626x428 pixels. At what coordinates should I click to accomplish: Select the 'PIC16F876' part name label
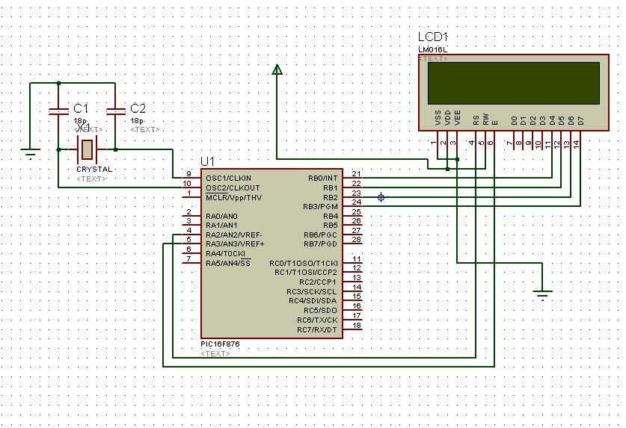(221, 344)
